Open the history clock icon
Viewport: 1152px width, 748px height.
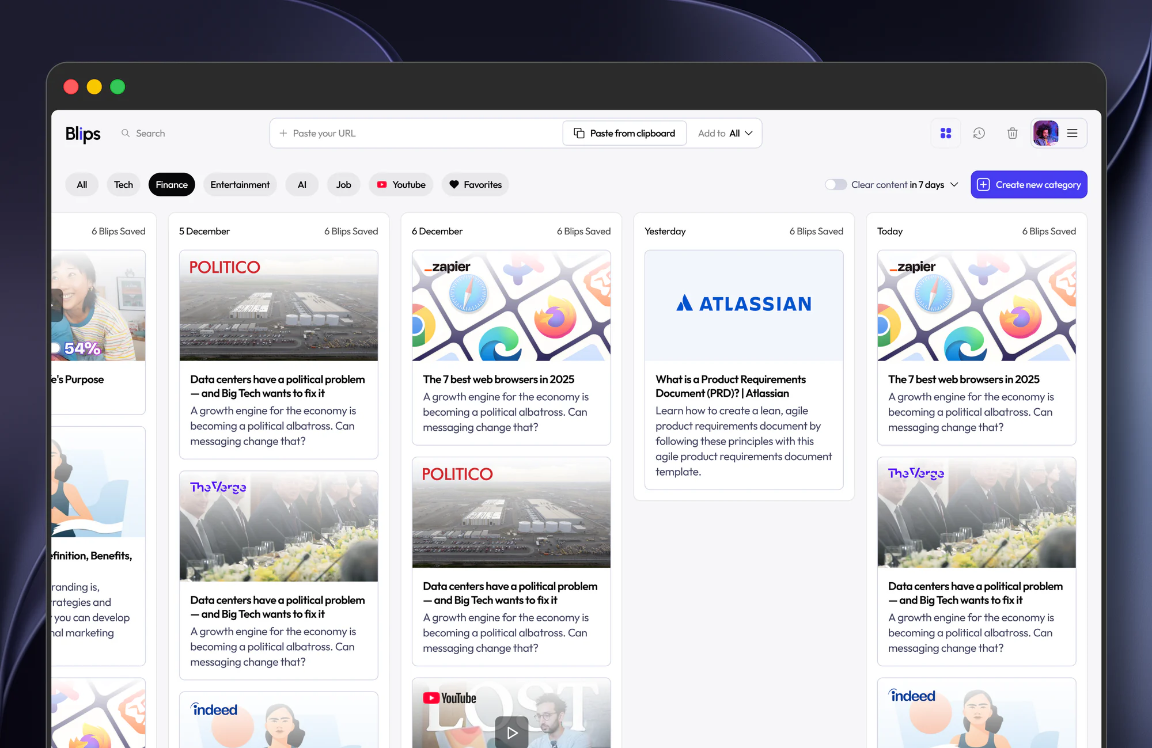click(x=979, y=133)
